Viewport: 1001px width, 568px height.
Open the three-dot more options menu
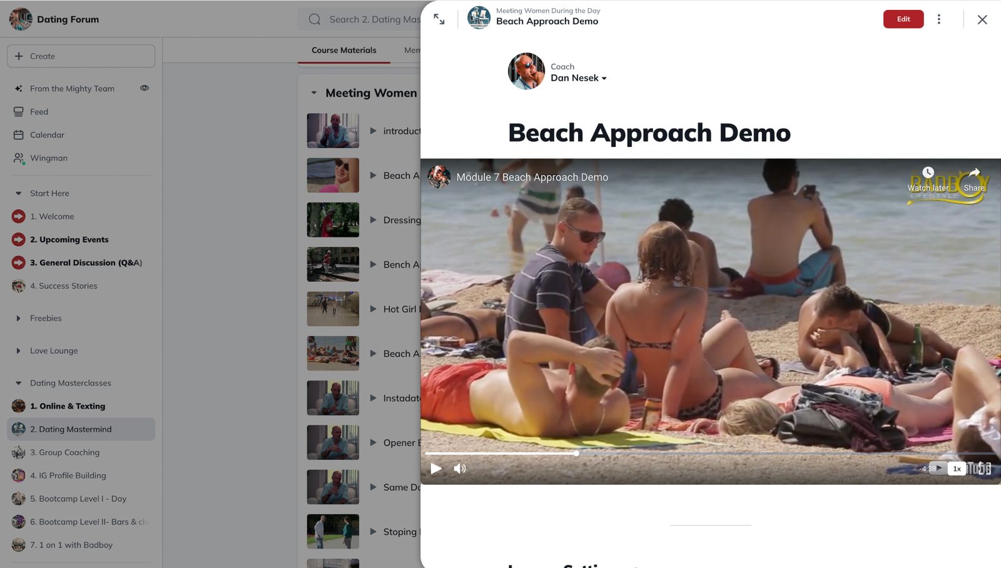pyautogui.click(x=938, y=19)
